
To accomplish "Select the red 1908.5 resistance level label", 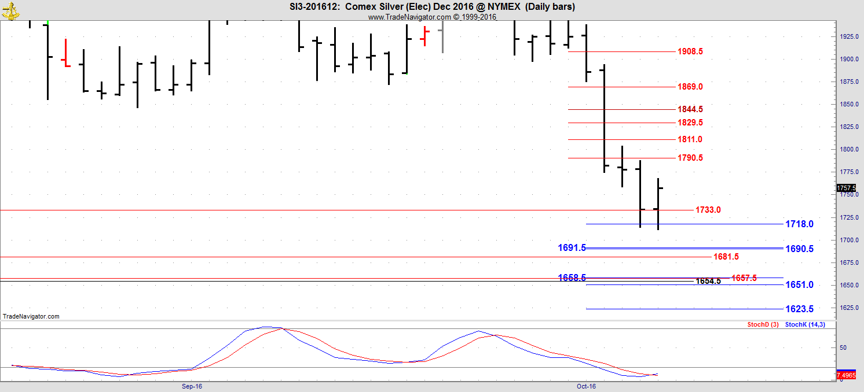I will point(690,51).
